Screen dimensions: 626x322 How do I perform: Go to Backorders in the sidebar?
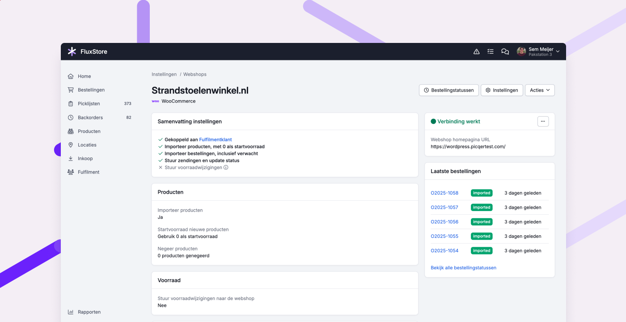pyautogui.click(x=90, y=118)
